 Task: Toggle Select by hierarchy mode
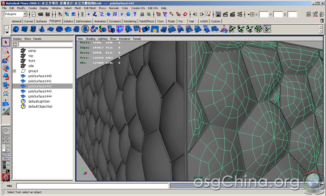click(60, 14)
